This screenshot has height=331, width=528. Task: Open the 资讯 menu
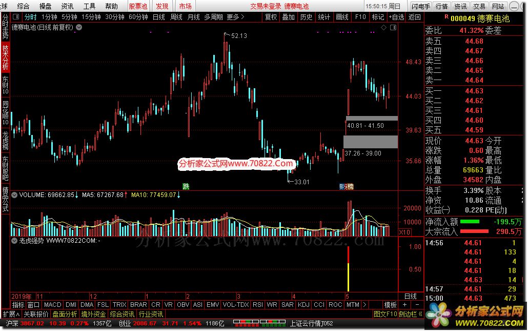click(x=67, y=6)
